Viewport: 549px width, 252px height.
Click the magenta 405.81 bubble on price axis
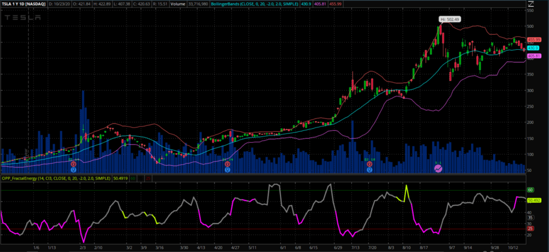coord(535,56)
